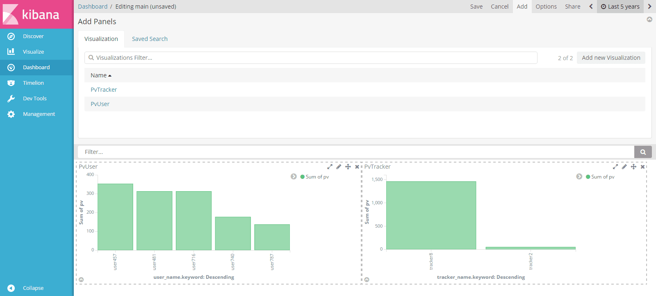656x296 pixels.
Task: Toggle the PvTracker legend arrow
Action: pos(579,176)
